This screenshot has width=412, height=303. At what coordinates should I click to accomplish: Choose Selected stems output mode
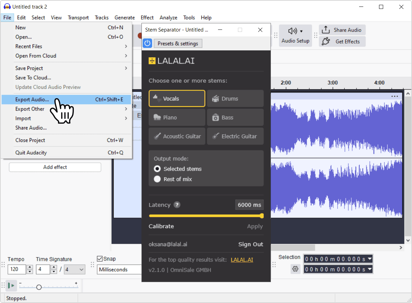(157, 169)
